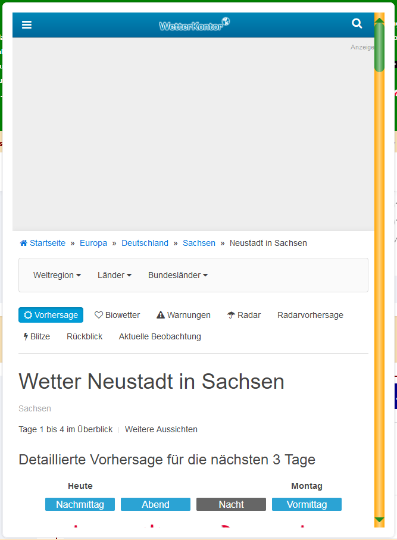The width and height of the screenshot is (397, 540).
Task: Expand the Weltregion dropdown
Action: tap(57, 275)
